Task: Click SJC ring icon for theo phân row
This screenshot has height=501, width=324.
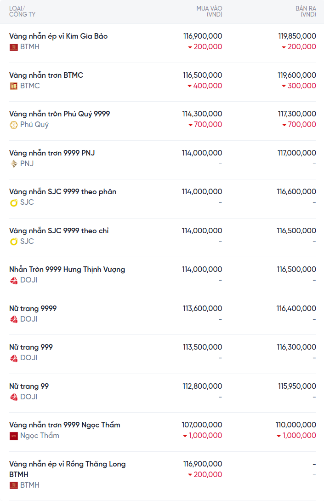Action: [x=13, y=202]
